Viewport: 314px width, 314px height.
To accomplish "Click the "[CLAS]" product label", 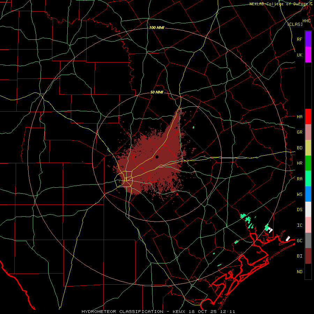I will (x=295, y=24).
